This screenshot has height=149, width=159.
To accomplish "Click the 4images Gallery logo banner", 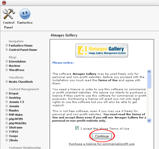I will click(102, 51).
